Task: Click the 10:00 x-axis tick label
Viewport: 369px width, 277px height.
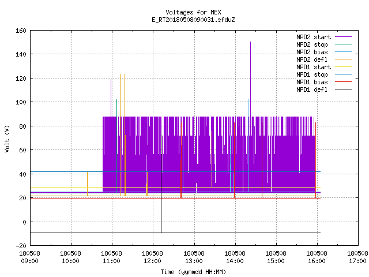Action: click(x=70, y=261)
